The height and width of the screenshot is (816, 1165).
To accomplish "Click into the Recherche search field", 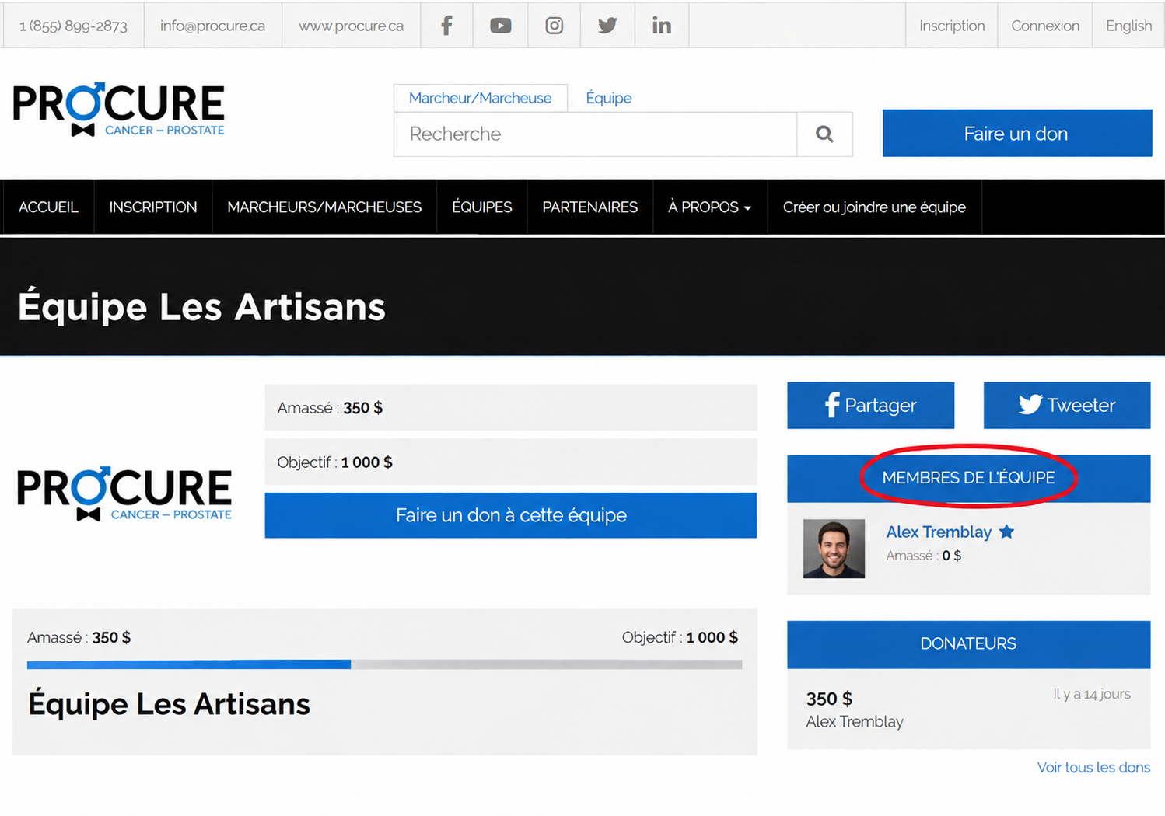I will (x=596, y=134).
